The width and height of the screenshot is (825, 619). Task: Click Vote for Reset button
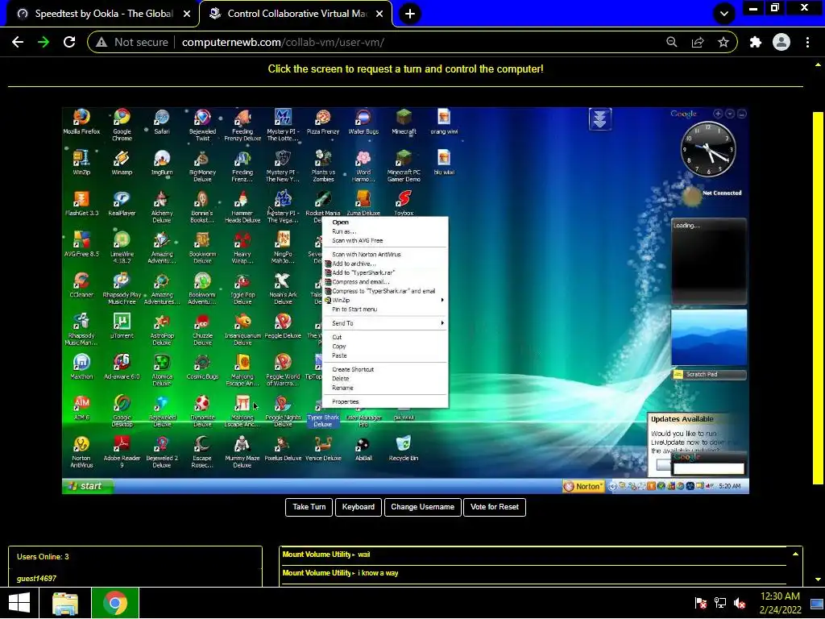(x=495, y=507)
